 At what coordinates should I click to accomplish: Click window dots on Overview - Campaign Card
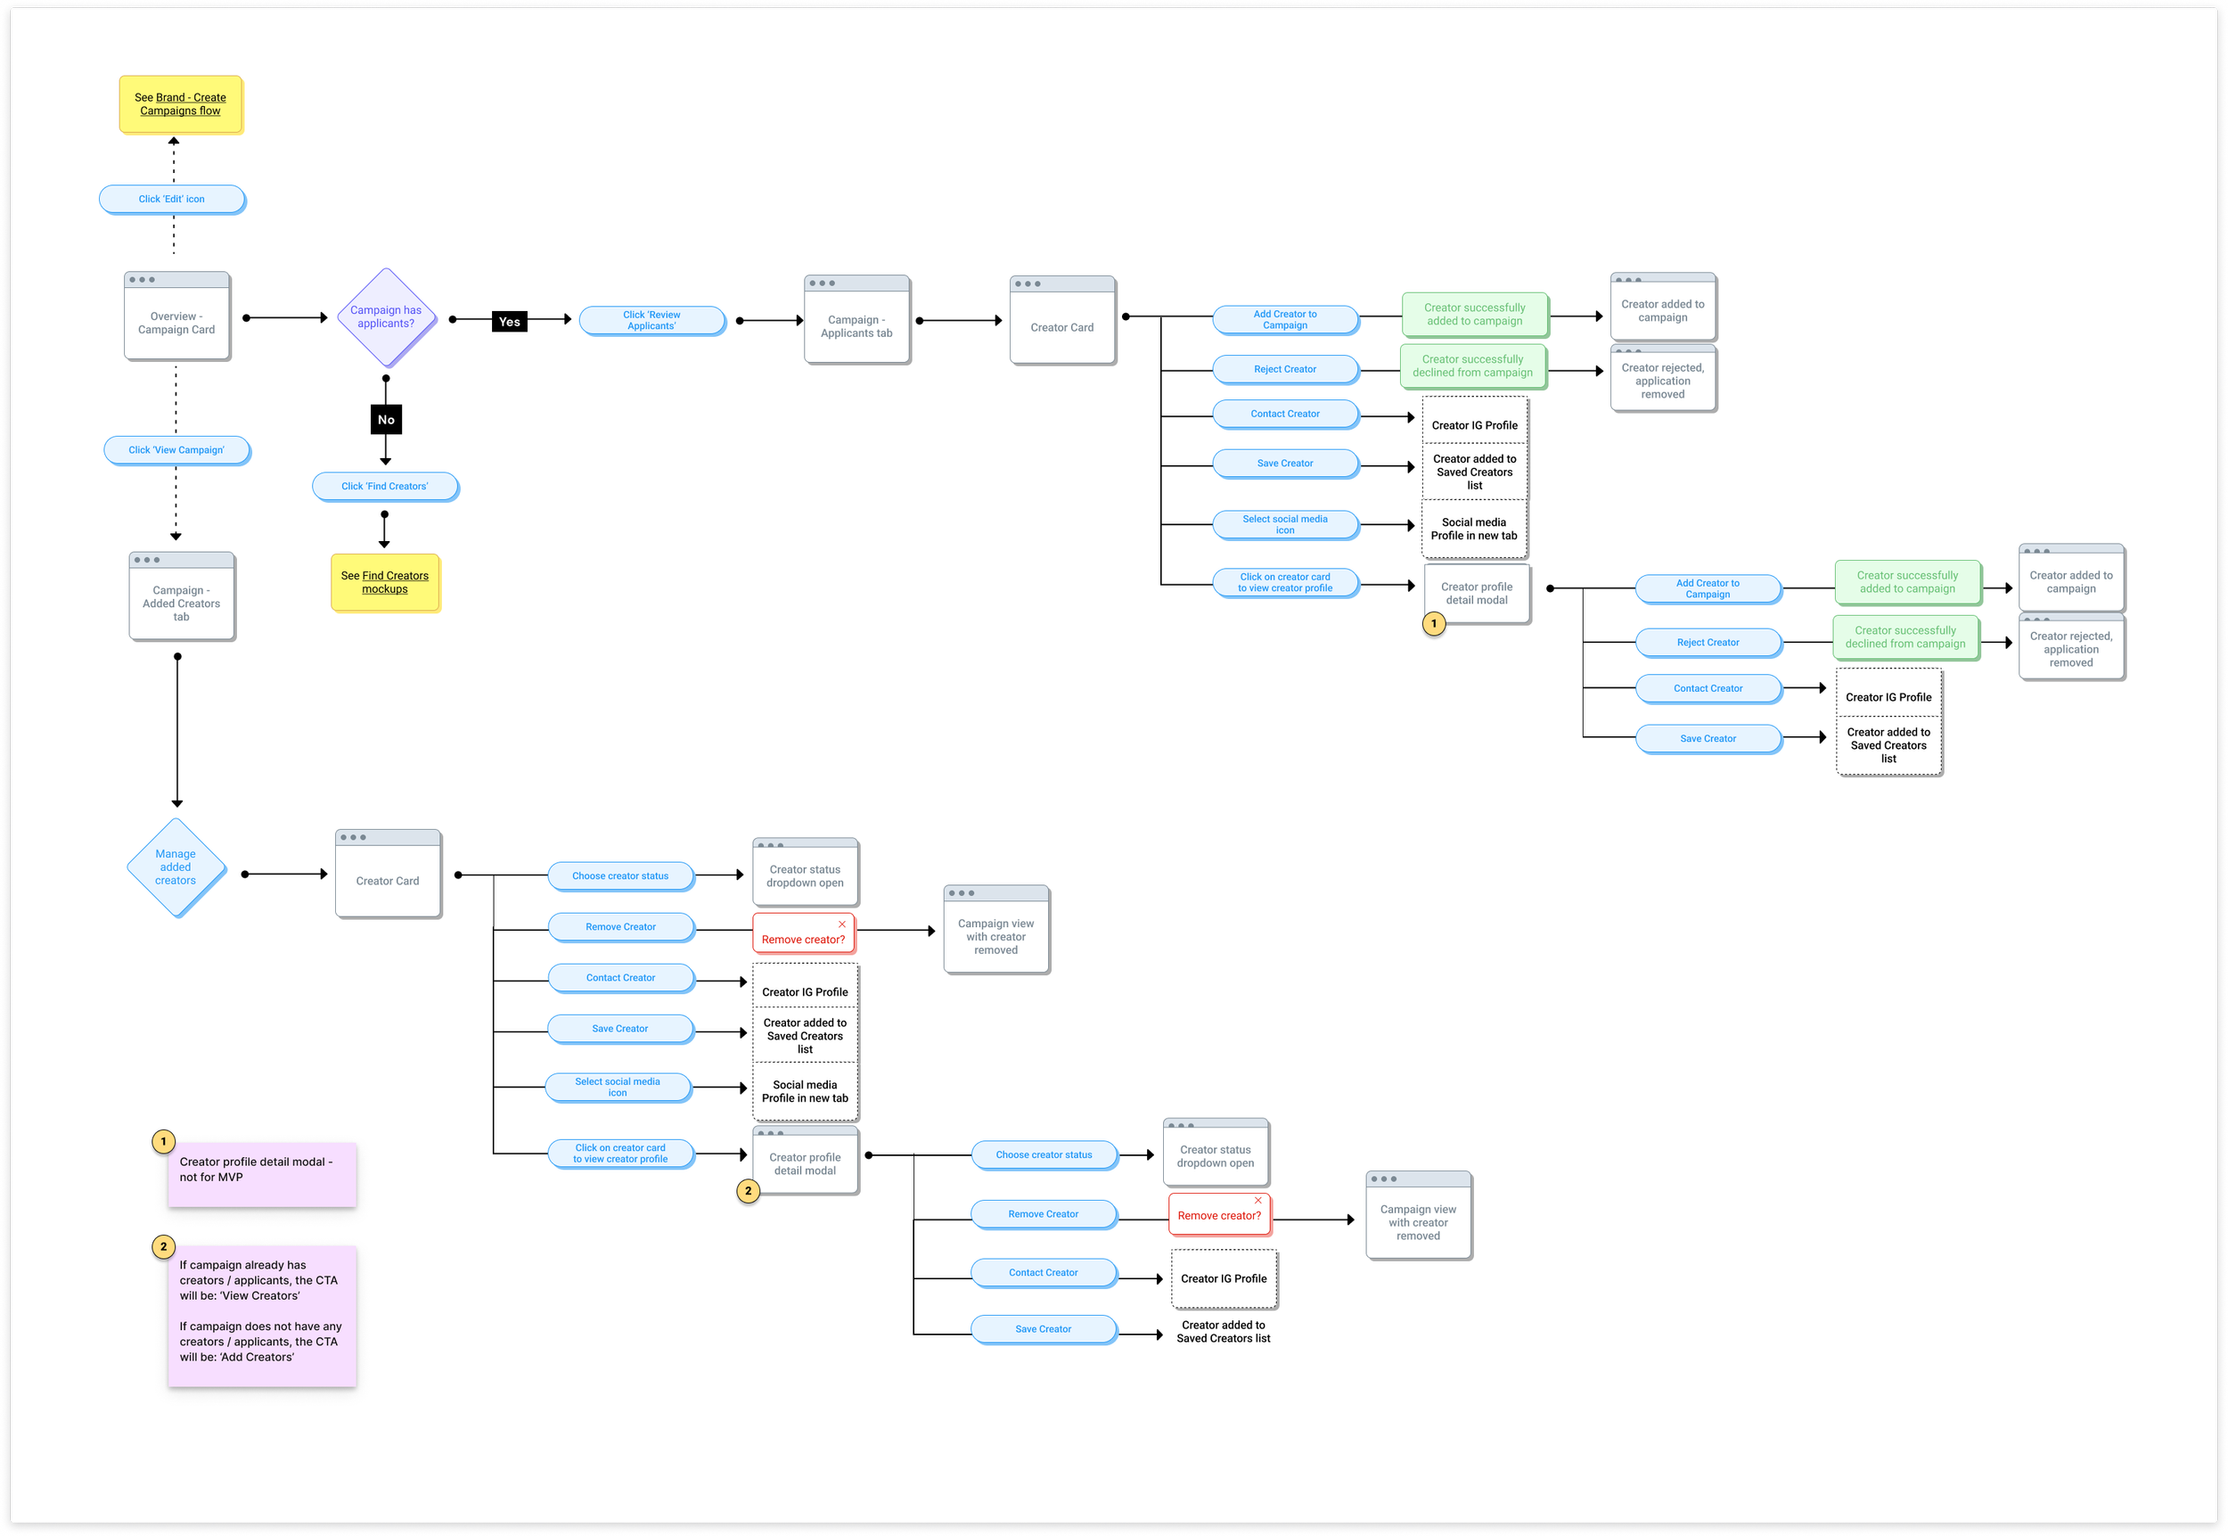[x=142, y=280]
